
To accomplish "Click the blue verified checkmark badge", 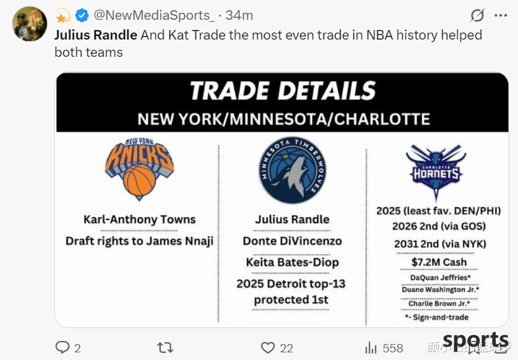I will coord(82,15).
